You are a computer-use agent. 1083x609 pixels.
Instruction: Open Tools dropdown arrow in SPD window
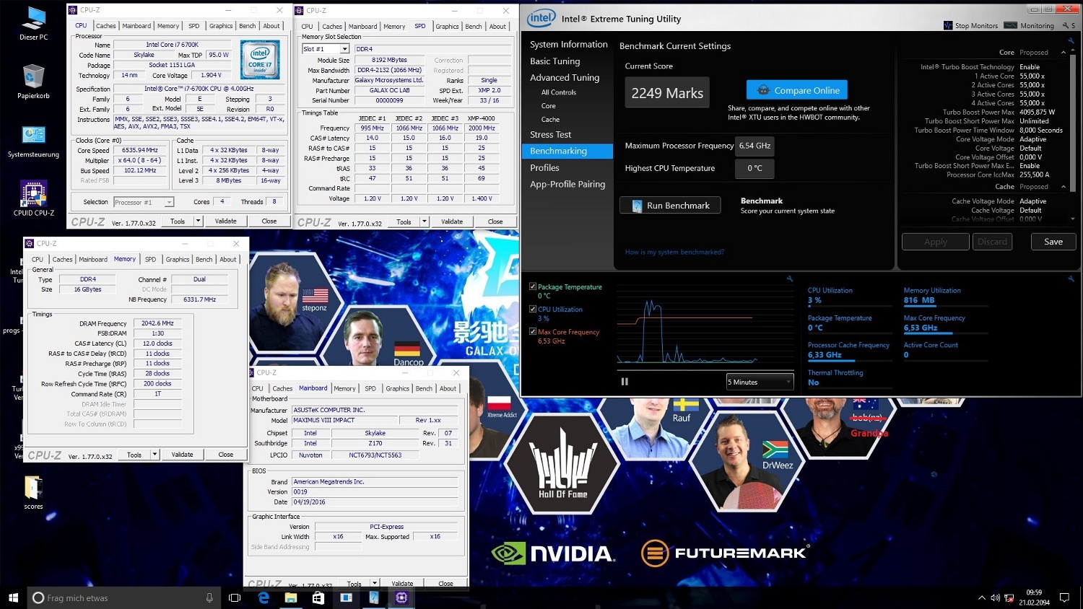click(424, 222)
